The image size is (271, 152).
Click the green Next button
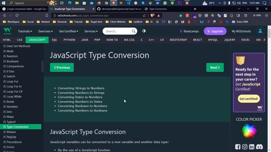pyautogui.click(x=215, y=68)
